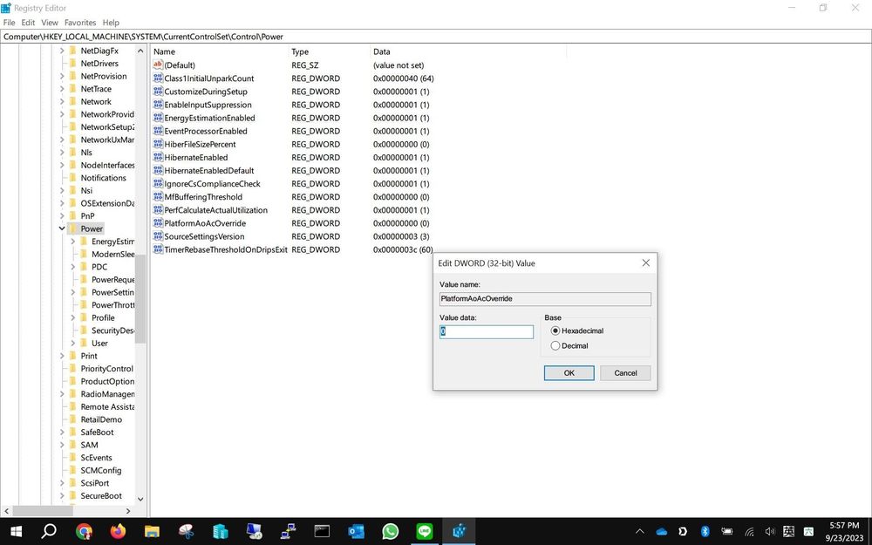Expand the Profile subkey under Power
This screenshot has height=545, width=872.
73,318
